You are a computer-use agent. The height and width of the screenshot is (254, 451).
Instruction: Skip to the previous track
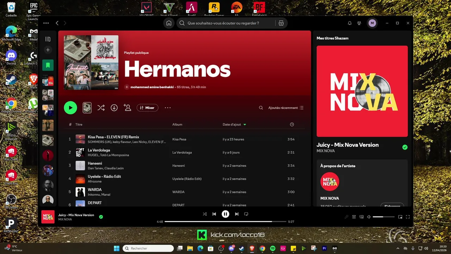[x=214, y=214]
